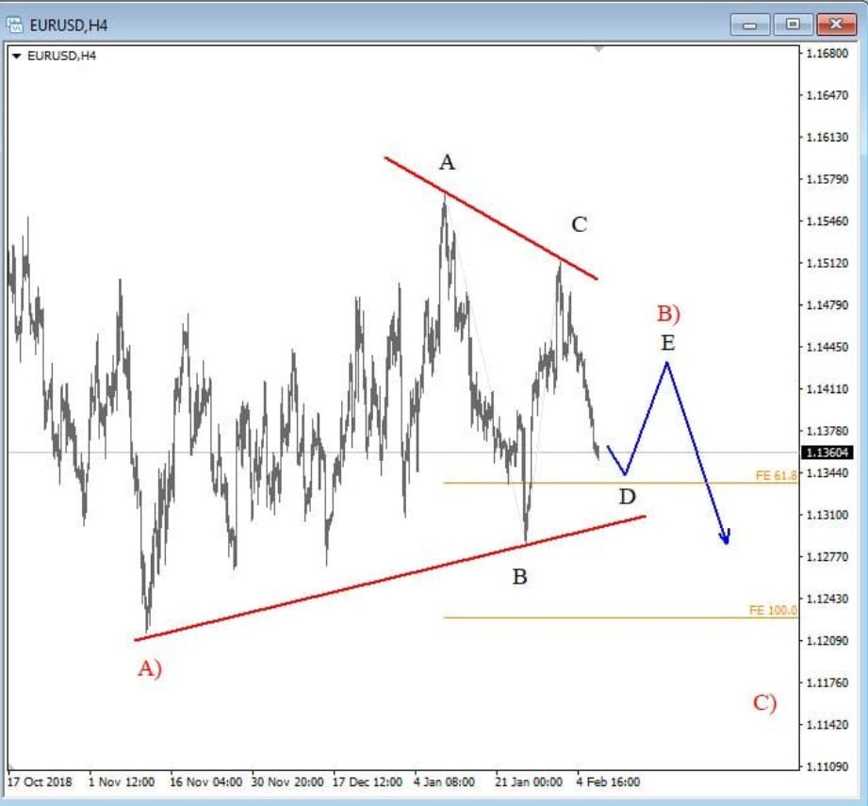Screen dimensions: 868x806
Task: Expand the arrow beside the EURUSD,H4 chart label
Action: click(16, 56)
